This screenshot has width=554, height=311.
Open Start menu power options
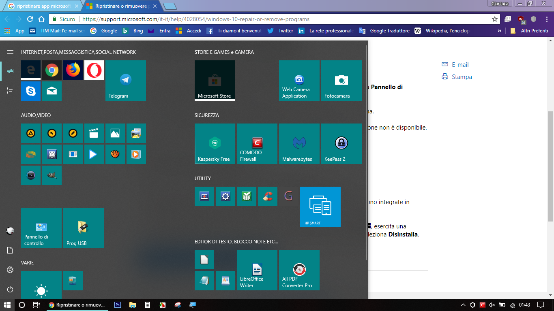[10, 289]
